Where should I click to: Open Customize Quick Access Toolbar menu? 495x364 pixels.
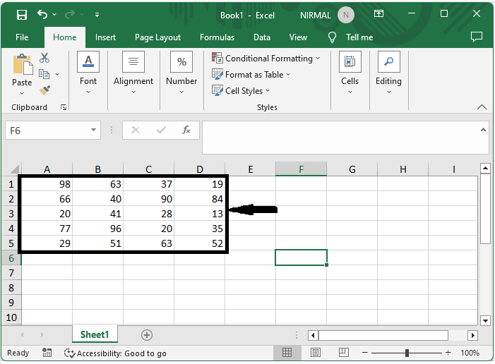(97, 15)
